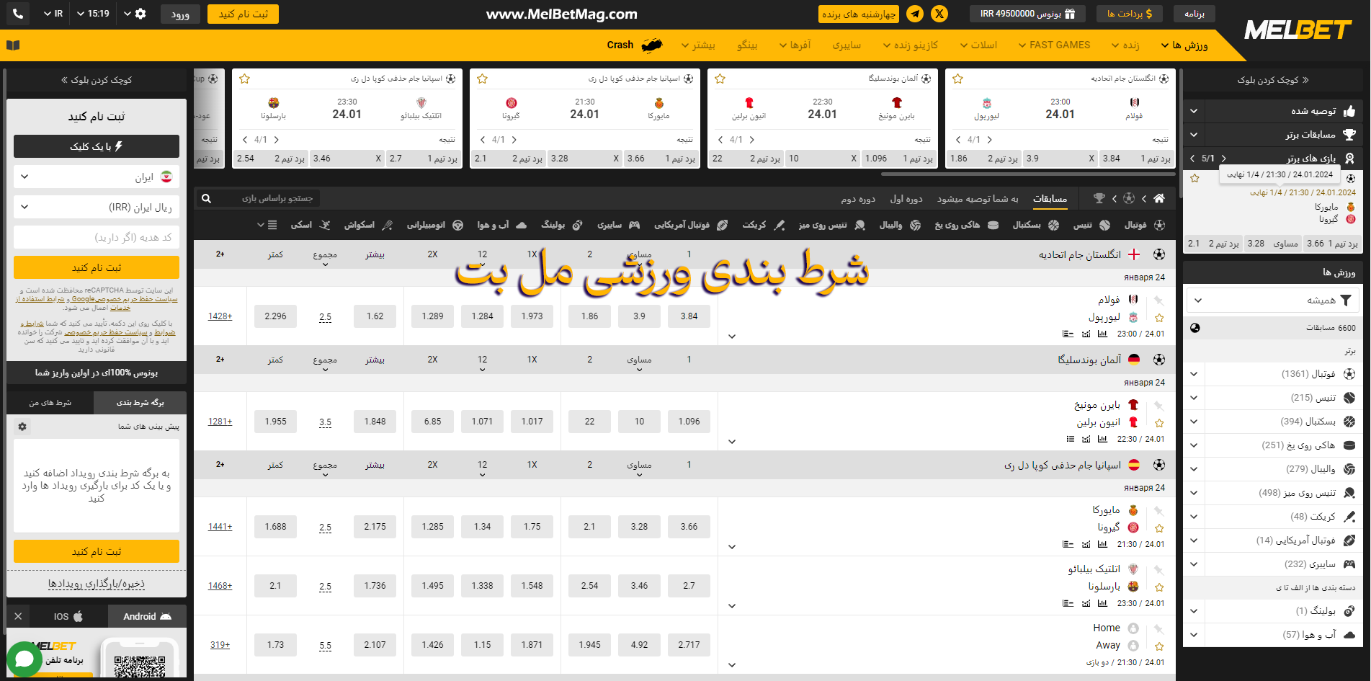This screenshot has width=1371, height=681.
Task: Star the Athletic Bilbao top card
Action: click(x=244, y=79)
